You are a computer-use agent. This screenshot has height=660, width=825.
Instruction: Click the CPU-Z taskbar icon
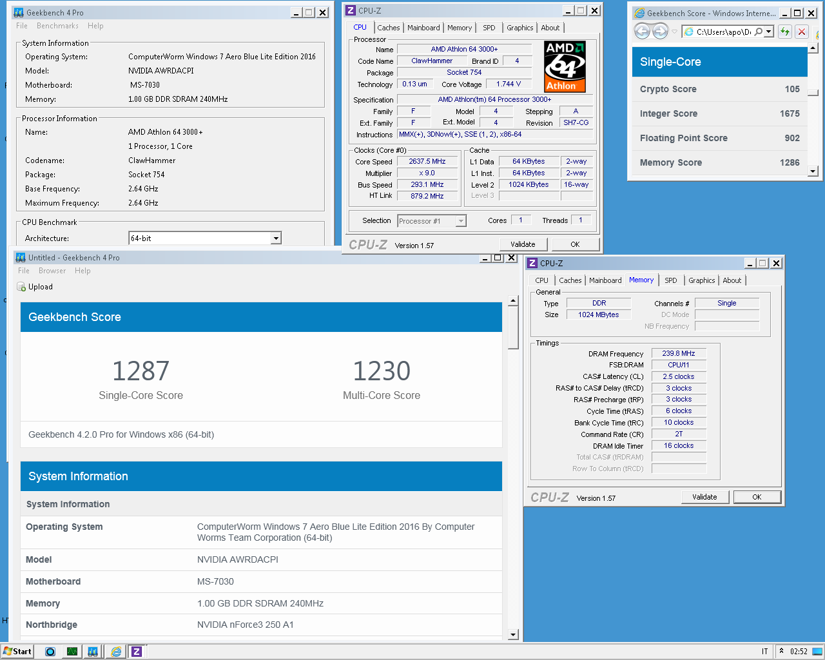pyautogui.click(x=137, y=652)
